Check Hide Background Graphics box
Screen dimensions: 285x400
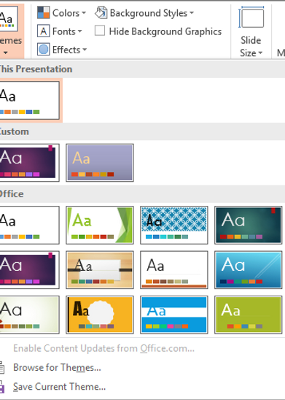(x=100, y=31)
